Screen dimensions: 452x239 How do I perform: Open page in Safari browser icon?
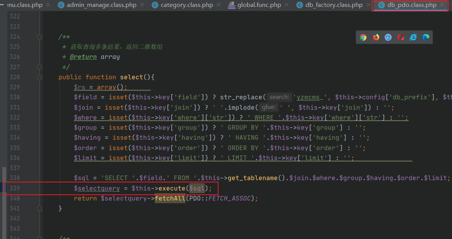388,37
